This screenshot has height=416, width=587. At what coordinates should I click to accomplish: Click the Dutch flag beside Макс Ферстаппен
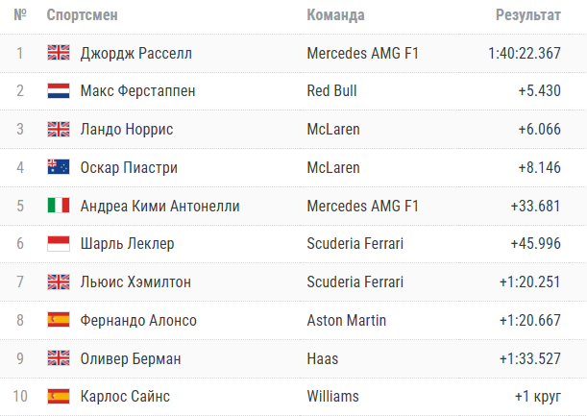coord(58,91)
